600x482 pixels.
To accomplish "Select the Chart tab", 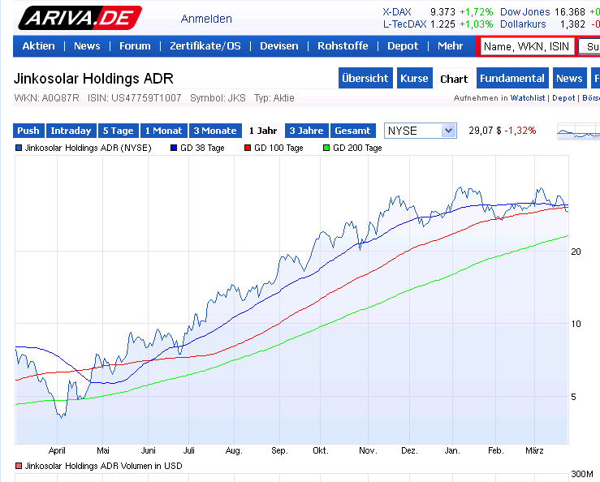I will pos(454,79).
